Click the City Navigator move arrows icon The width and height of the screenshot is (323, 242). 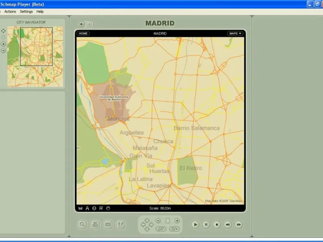click(4, 31)
